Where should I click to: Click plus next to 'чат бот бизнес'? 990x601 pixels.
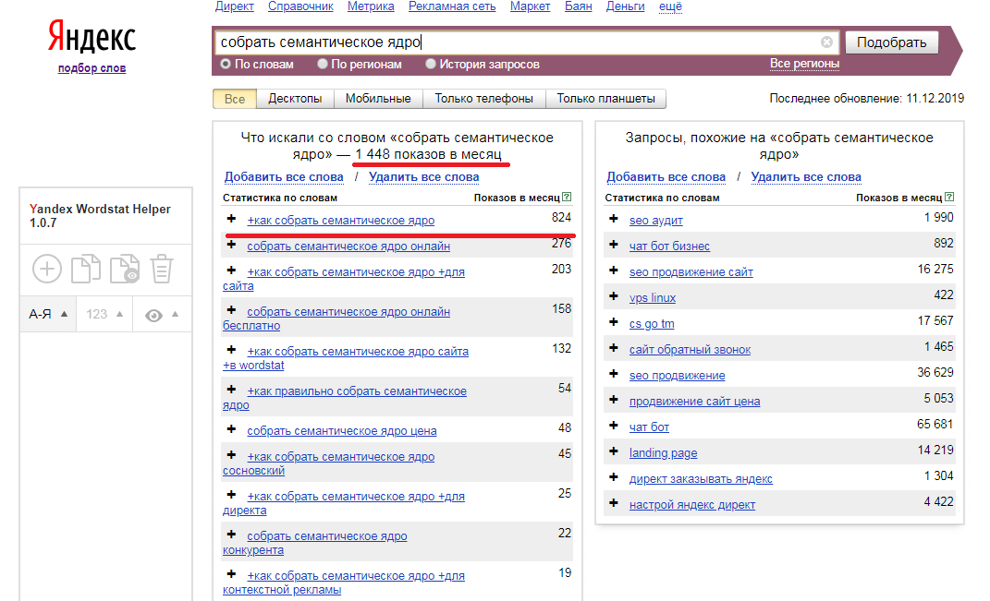613,245
